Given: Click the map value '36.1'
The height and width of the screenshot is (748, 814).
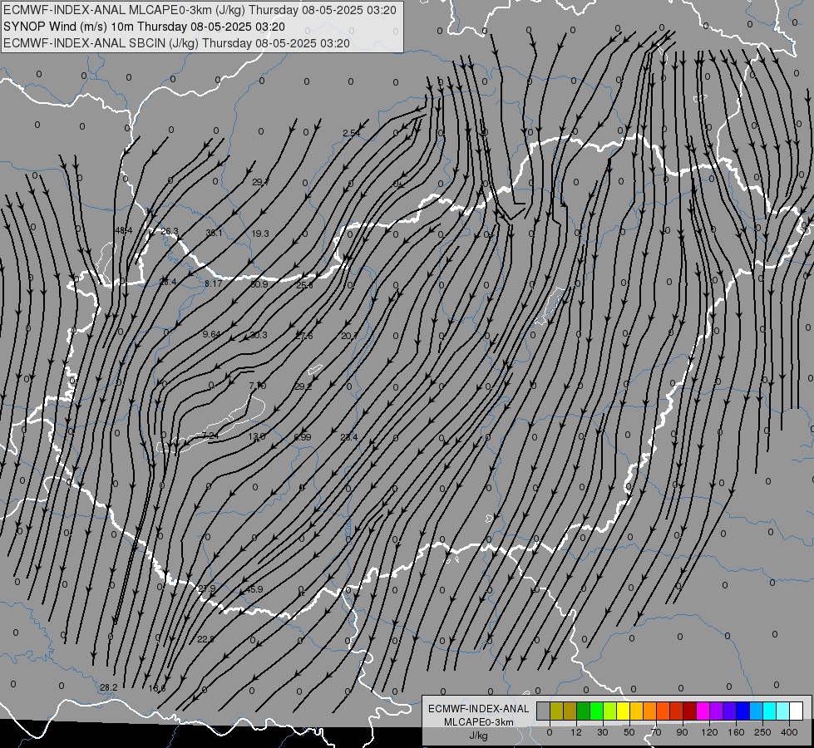Looking at the screenshot, I should (214, 233).
